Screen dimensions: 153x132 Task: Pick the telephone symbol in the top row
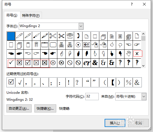(x=70, y=36)
